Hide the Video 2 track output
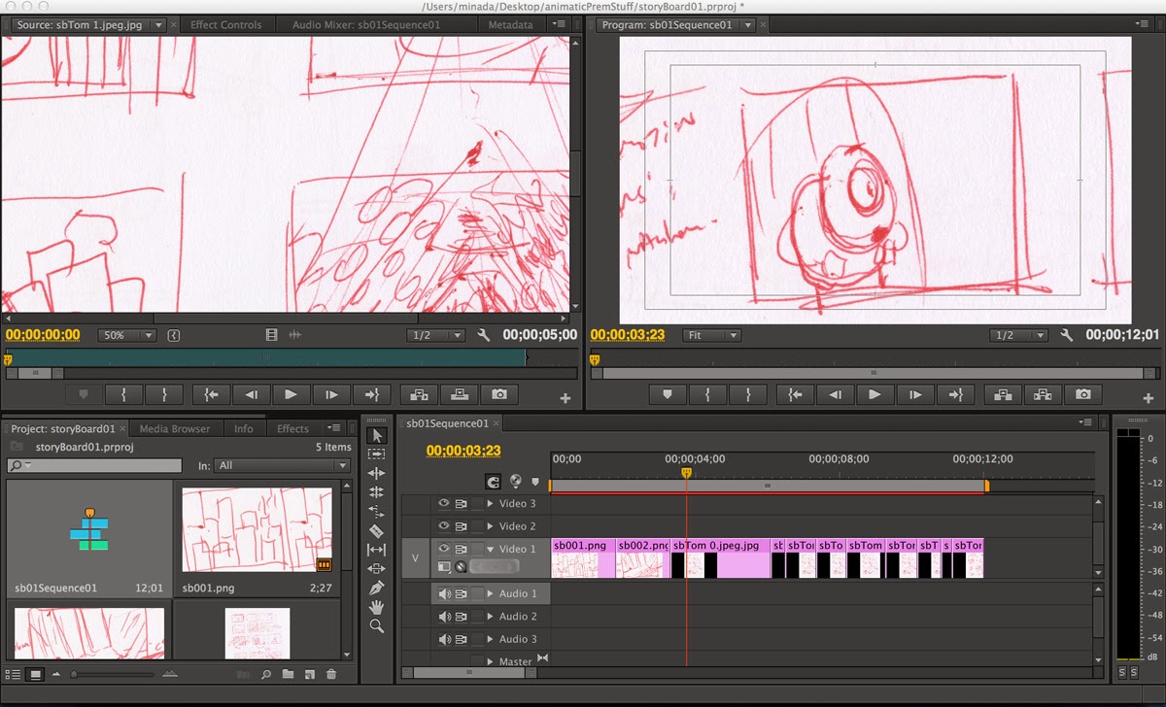The height and width of the screenshot is (707, 1166). pyautogui.click(x=445, y=525)
